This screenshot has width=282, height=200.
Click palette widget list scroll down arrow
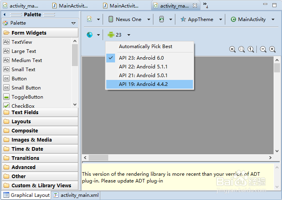[75, 105]
